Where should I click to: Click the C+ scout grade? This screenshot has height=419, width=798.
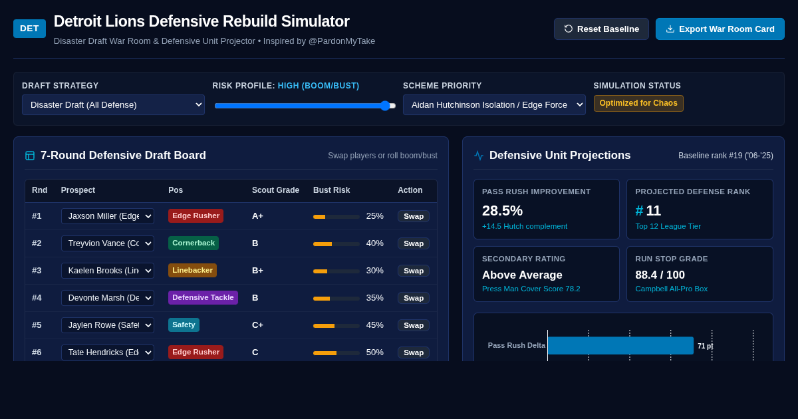point(258,325)
